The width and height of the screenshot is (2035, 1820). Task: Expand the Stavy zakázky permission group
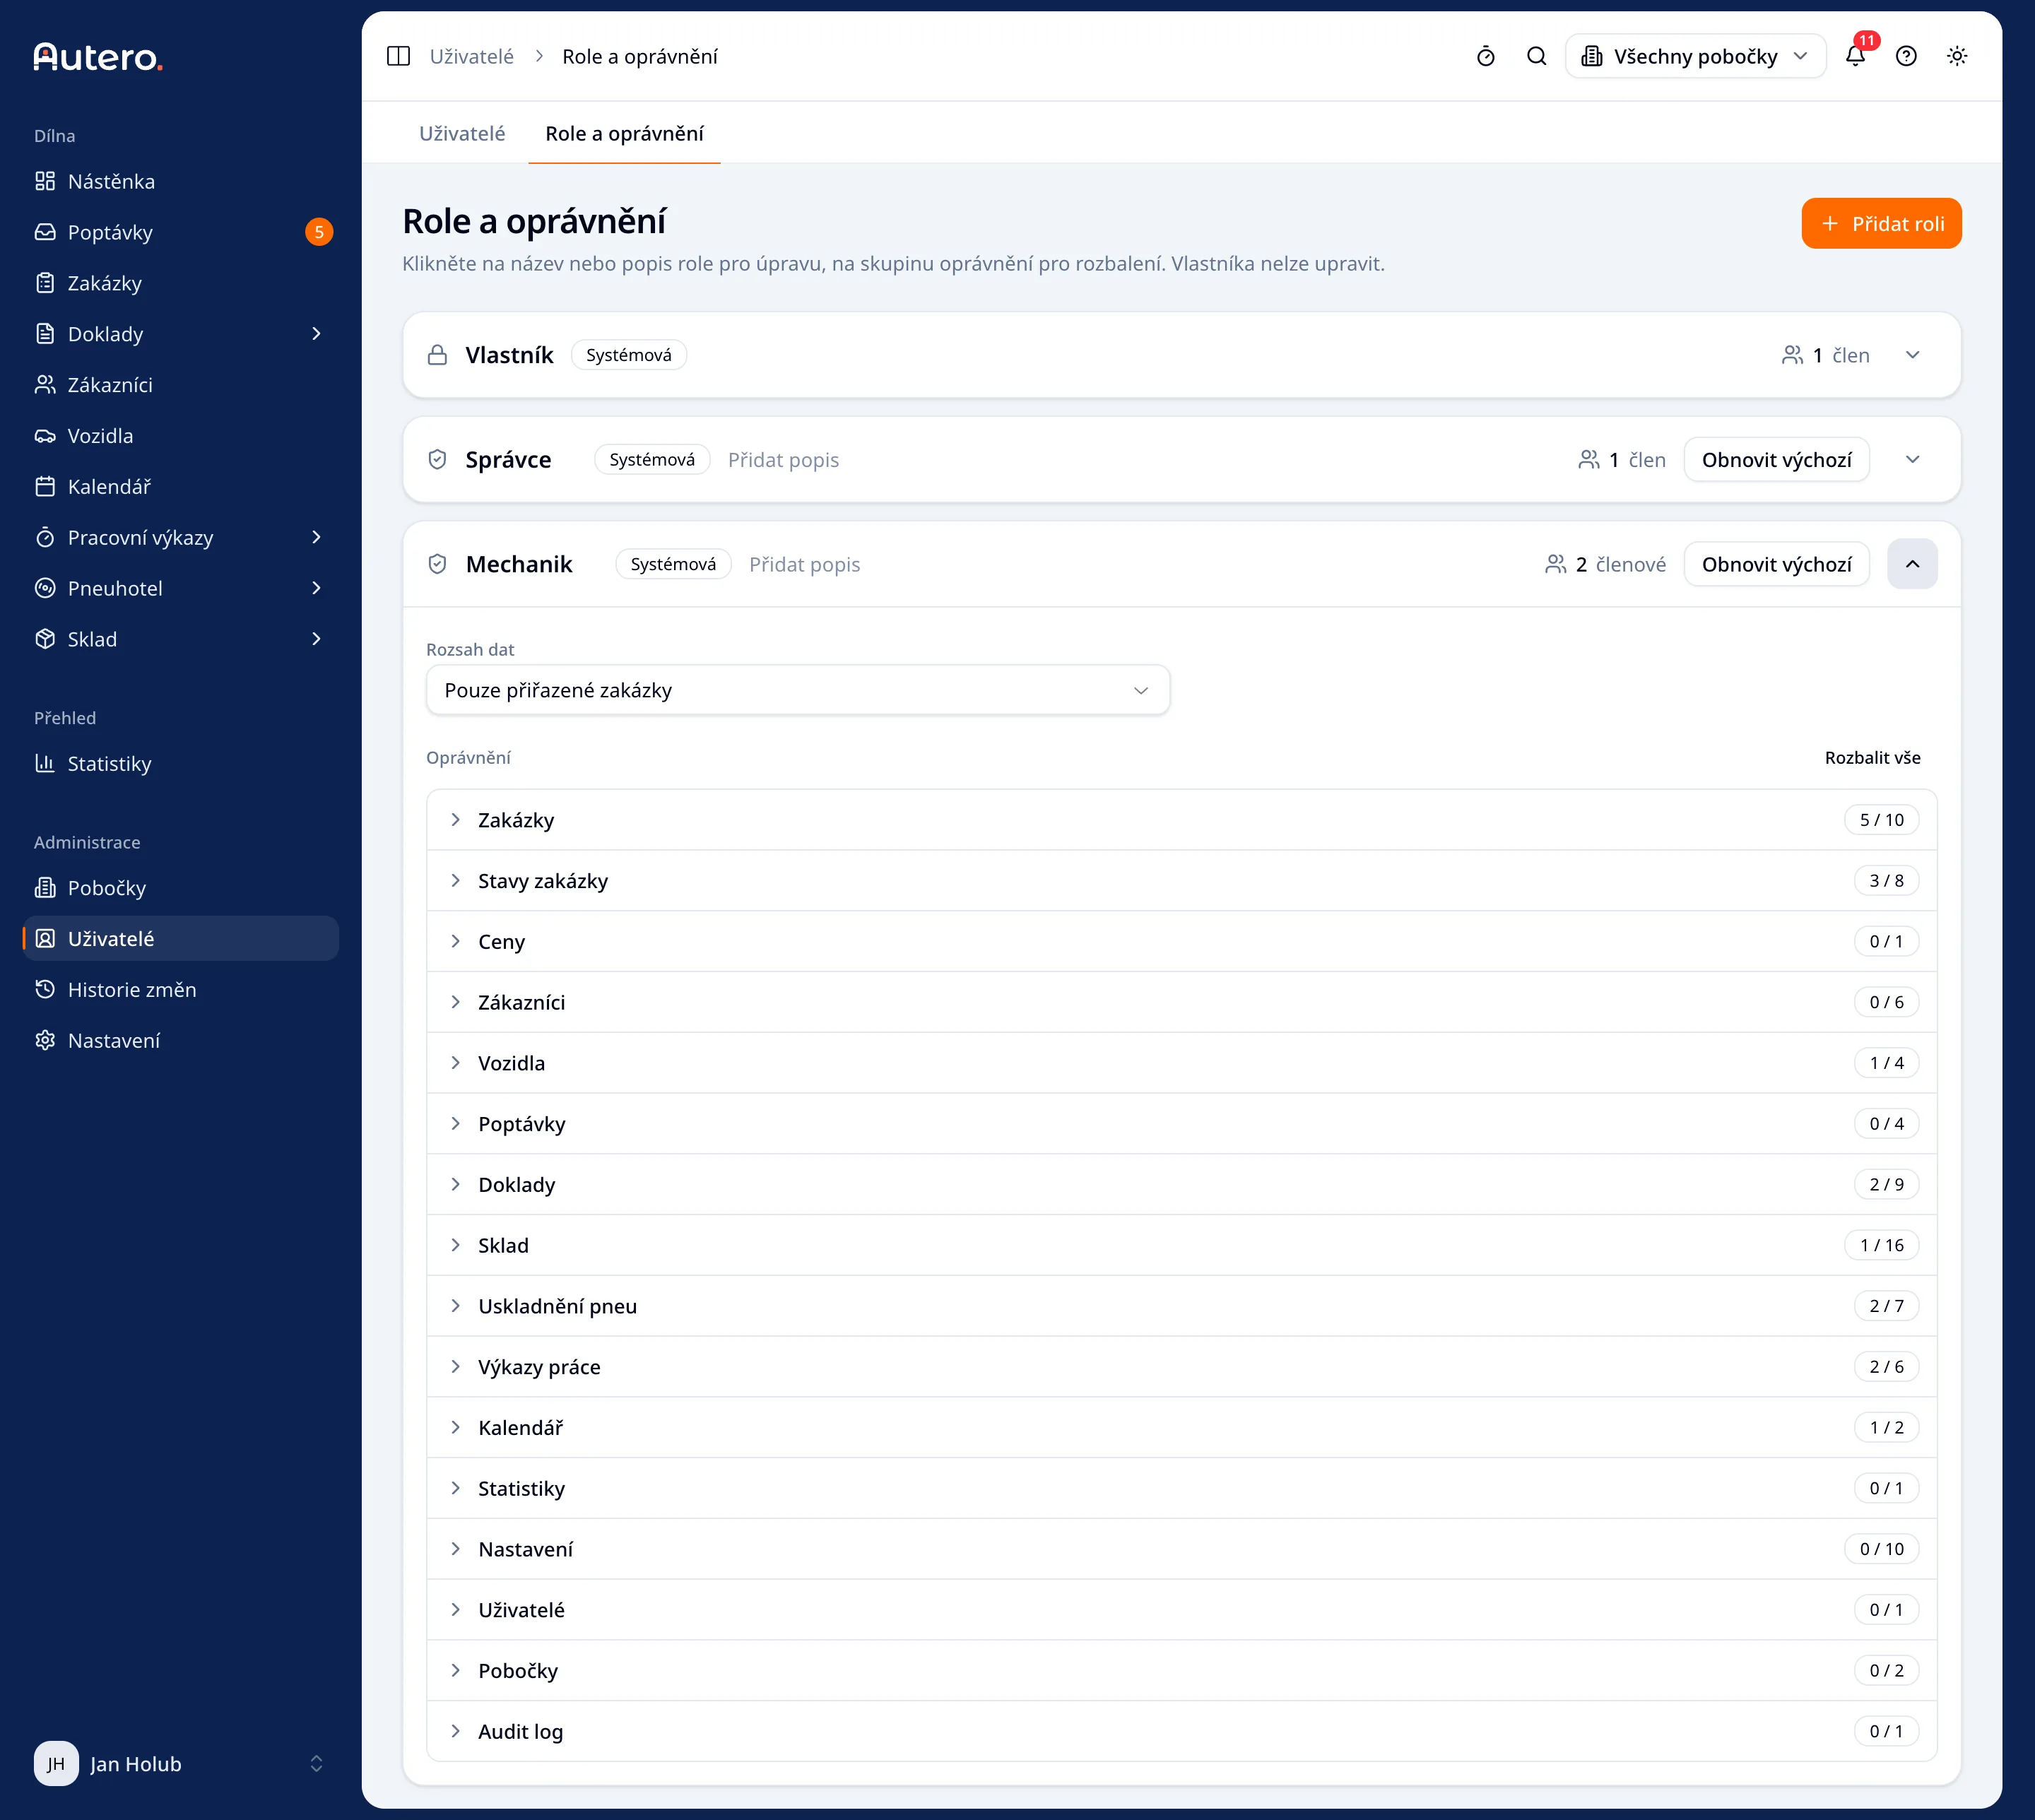pyautogui.click(x=1182, y=881)
